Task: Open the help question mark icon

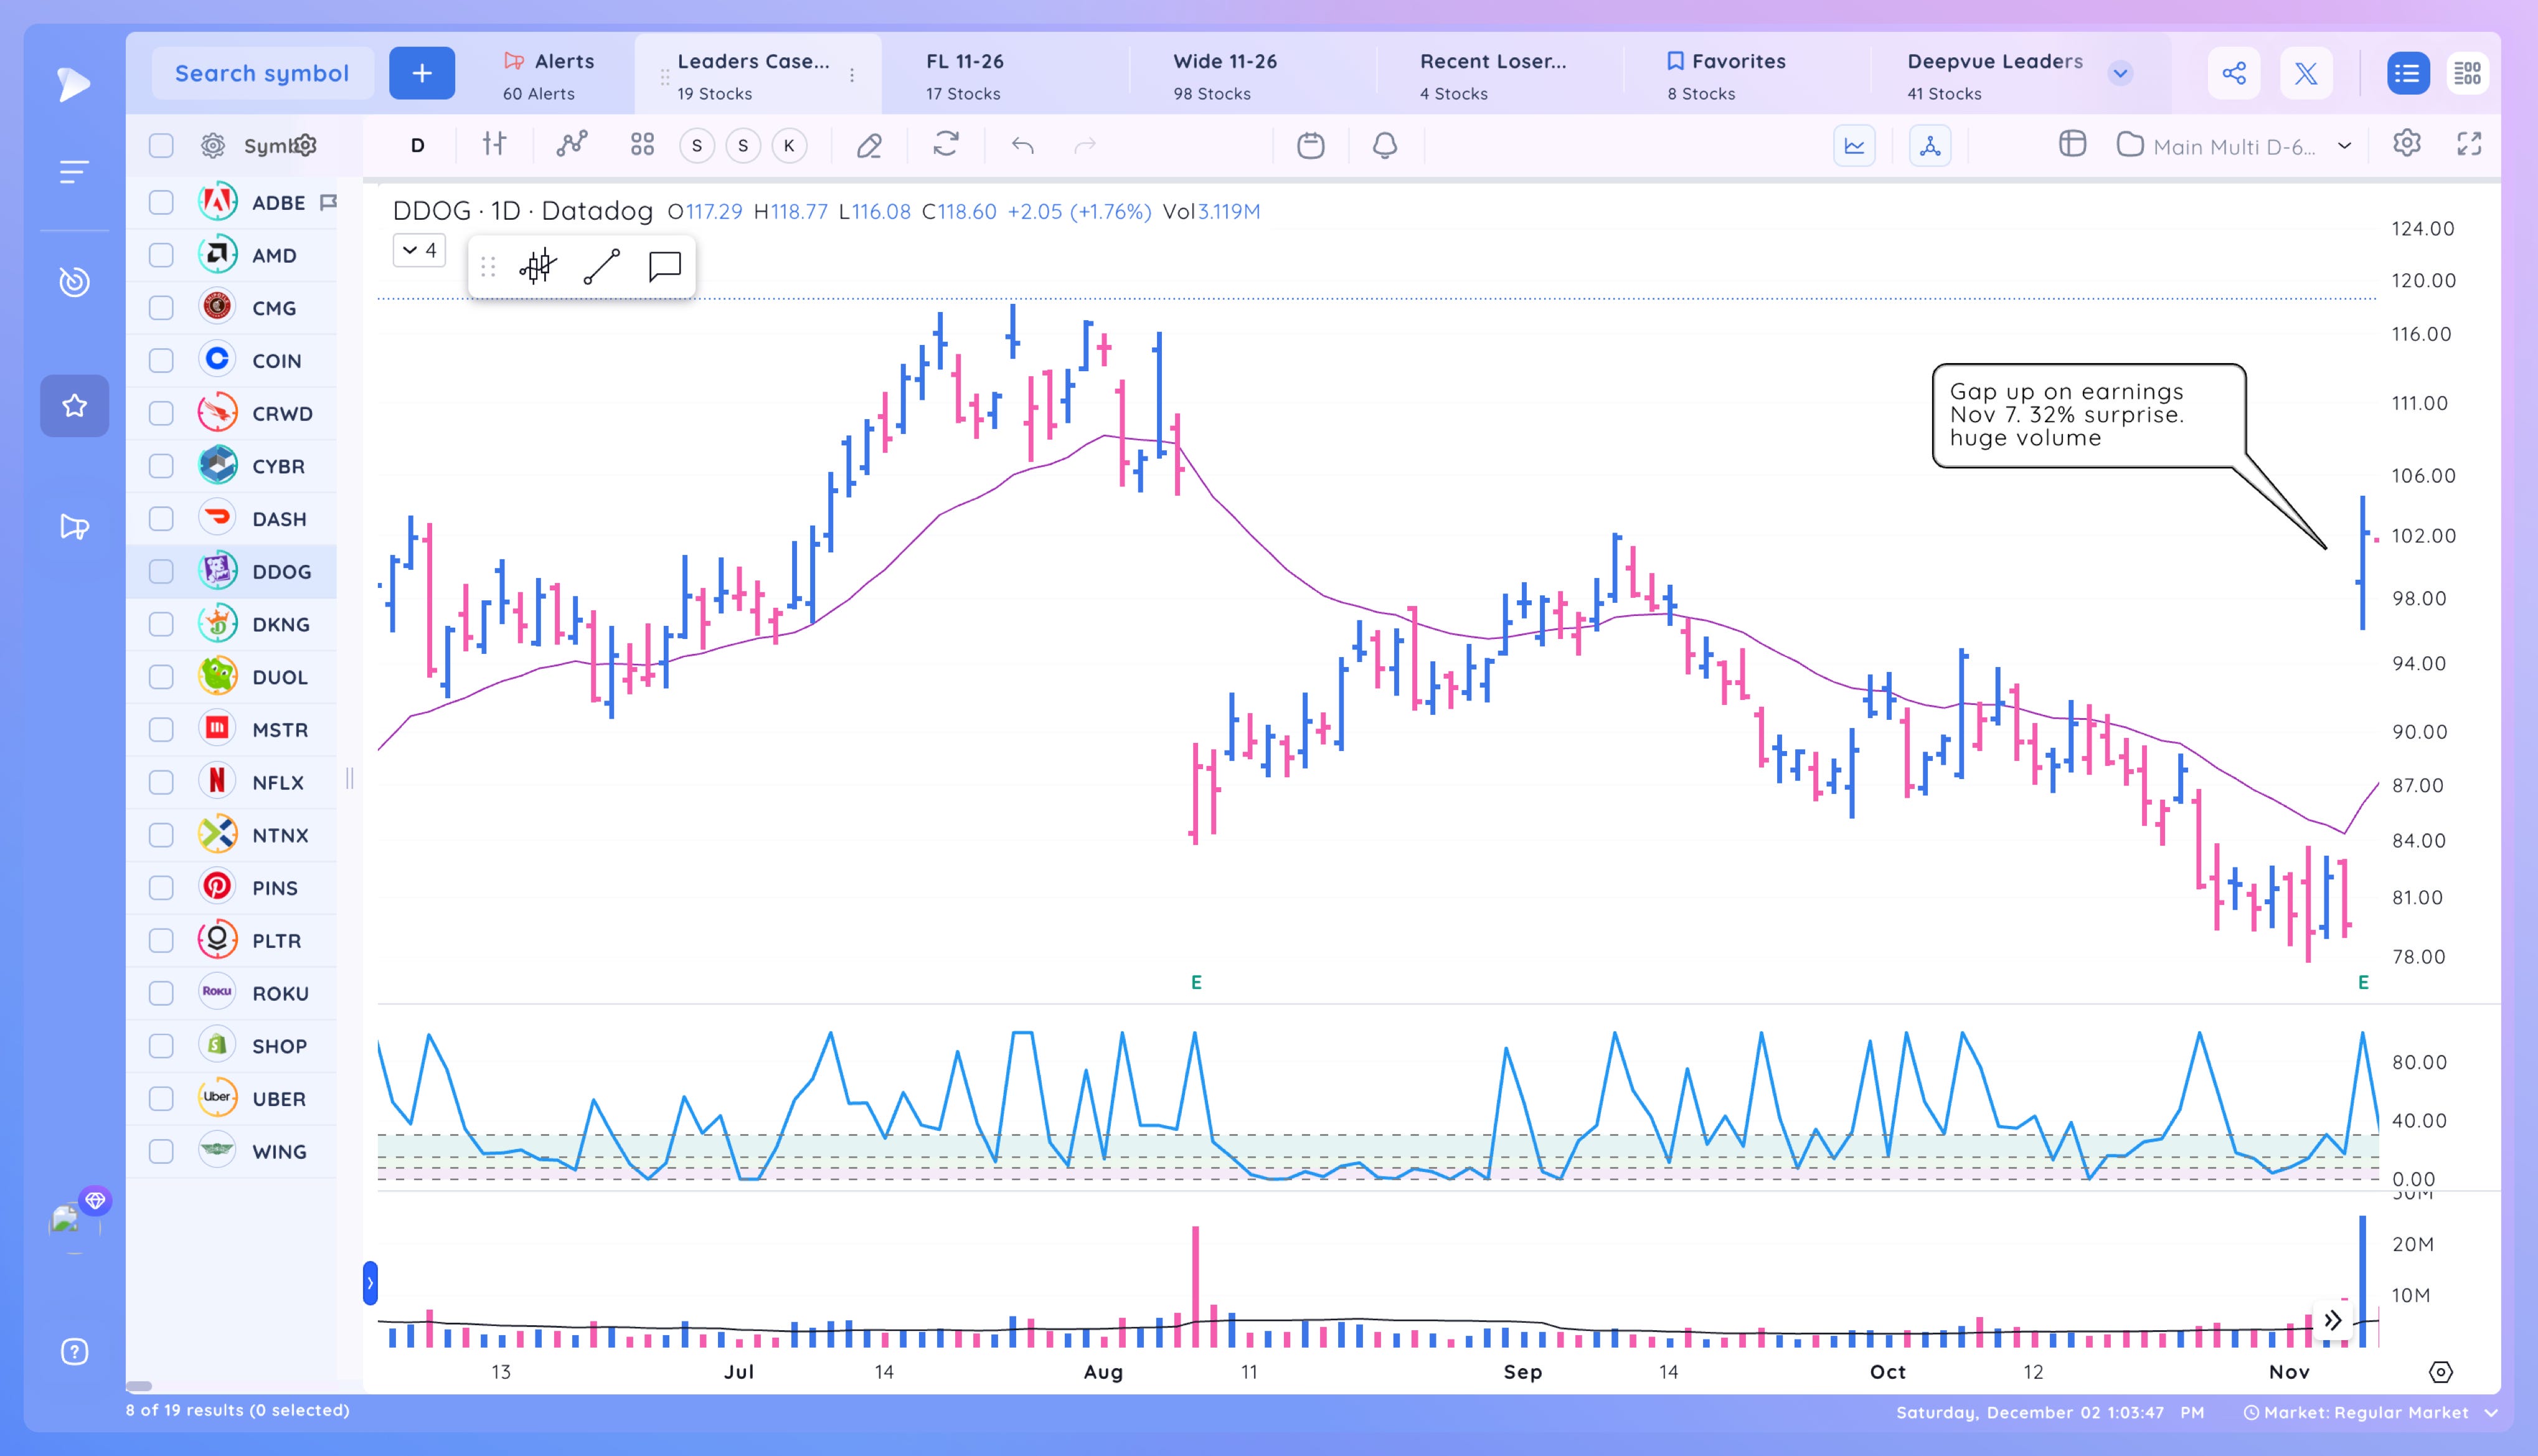Action: tap(75, 1352)
